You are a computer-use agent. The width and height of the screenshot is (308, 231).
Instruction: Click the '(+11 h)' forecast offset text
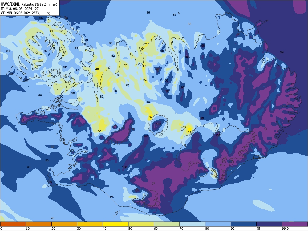(x=44, y=13)
